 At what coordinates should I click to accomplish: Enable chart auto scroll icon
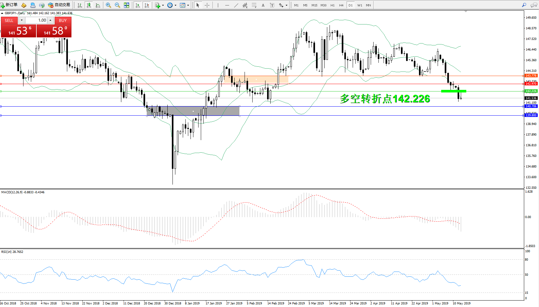(x=138, y=5)
